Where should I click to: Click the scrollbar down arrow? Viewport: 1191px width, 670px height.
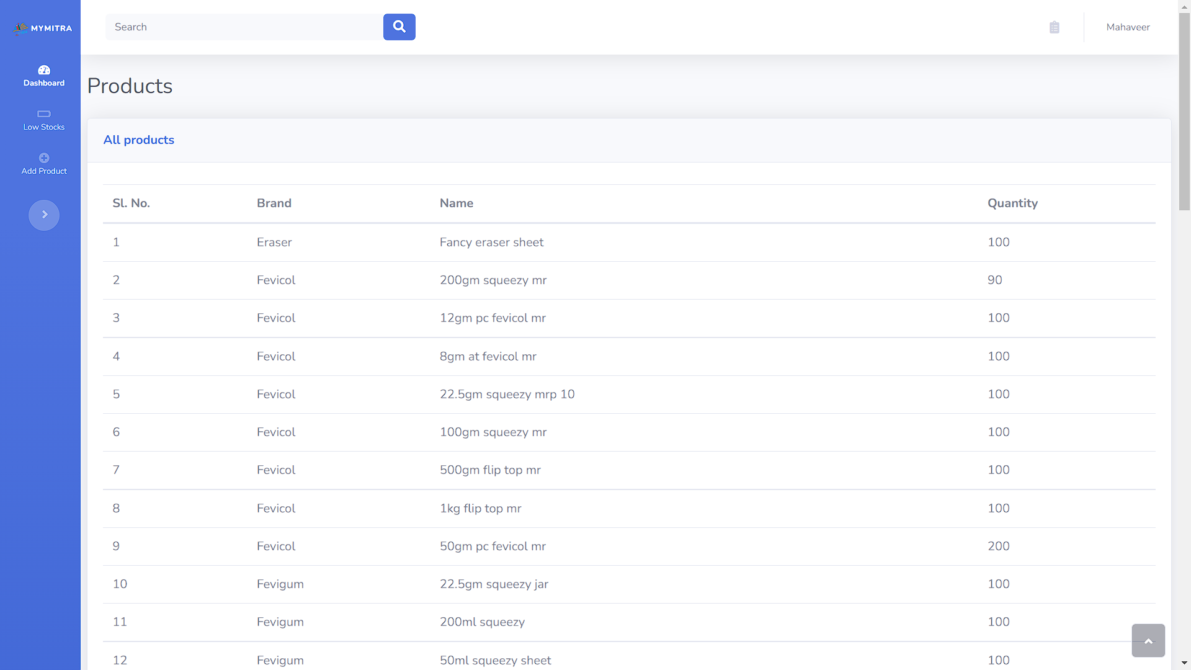pyautogui.click(x=1185, y=663)
